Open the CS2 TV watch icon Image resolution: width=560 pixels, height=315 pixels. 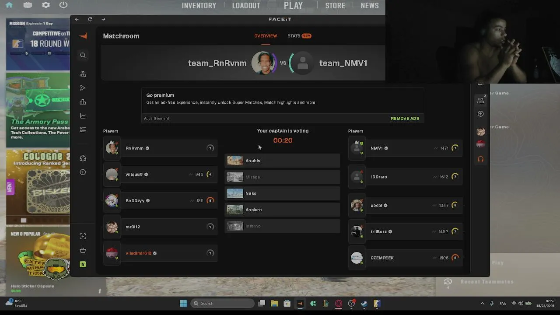(28, 5)
